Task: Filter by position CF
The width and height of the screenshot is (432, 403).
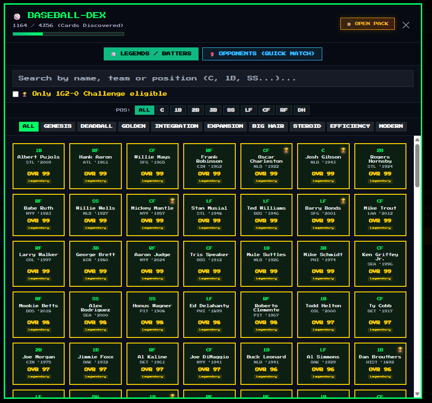Action: tap(266, 110)
